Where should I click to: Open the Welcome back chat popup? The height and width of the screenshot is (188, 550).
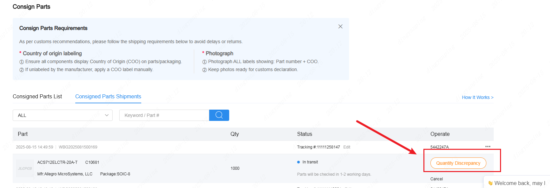pos(517,183)
